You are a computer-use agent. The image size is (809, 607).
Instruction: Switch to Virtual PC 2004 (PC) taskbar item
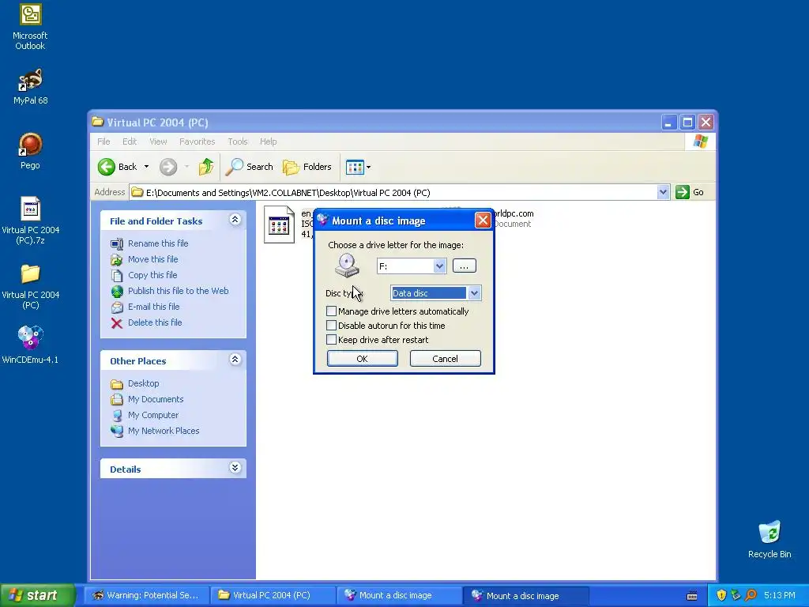click(273, 595)
